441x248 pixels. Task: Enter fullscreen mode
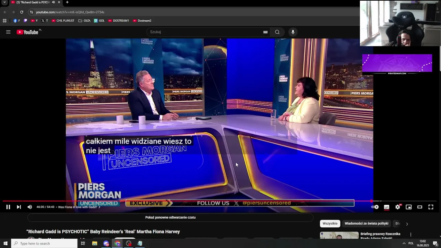(431, 207)
